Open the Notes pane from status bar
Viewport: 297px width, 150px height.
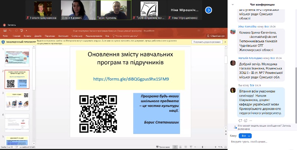point(163,147)
